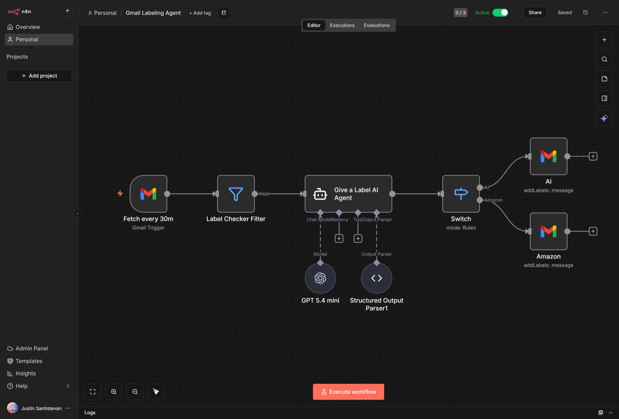Click the Personal breadcrumb link
Viewport: 619px width, 419px height.
(102, 13)
